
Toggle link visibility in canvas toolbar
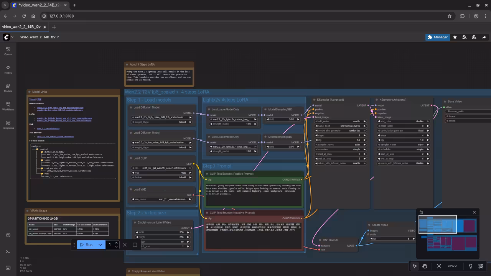(481, 266)
